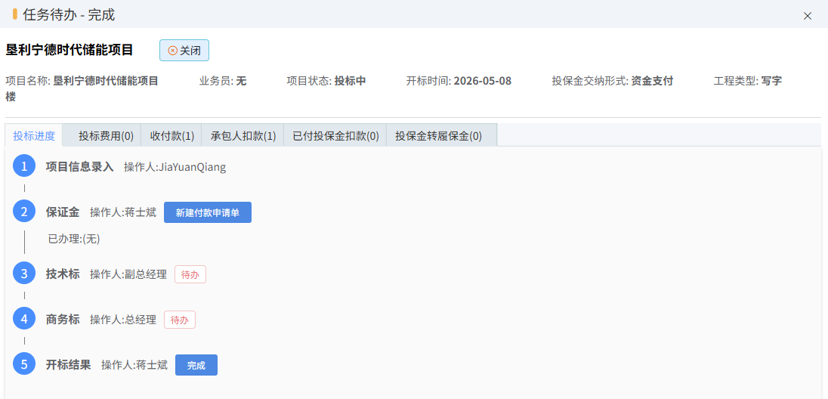Click the 完成 button for 开标结果
This screenshot has width=828, height=399.
point(196,365)
